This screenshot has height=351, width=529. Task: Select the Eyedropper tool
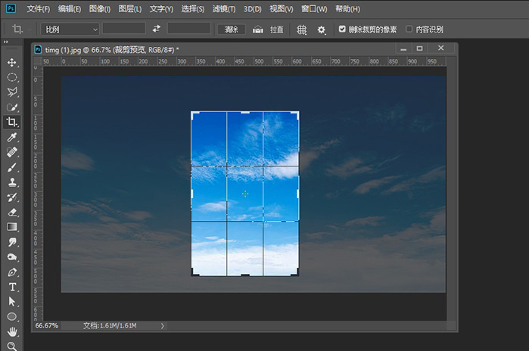coord(12,138)
